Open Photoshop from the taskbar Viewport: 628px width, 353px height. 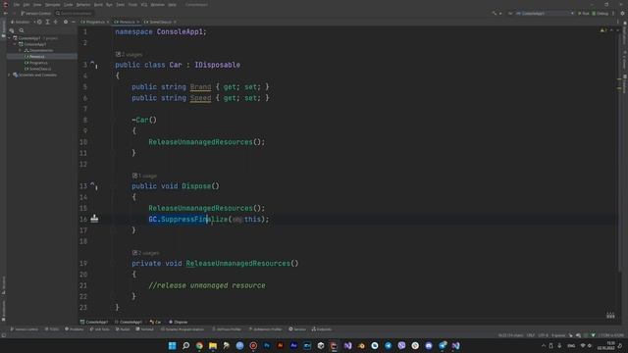pos(267,346)
